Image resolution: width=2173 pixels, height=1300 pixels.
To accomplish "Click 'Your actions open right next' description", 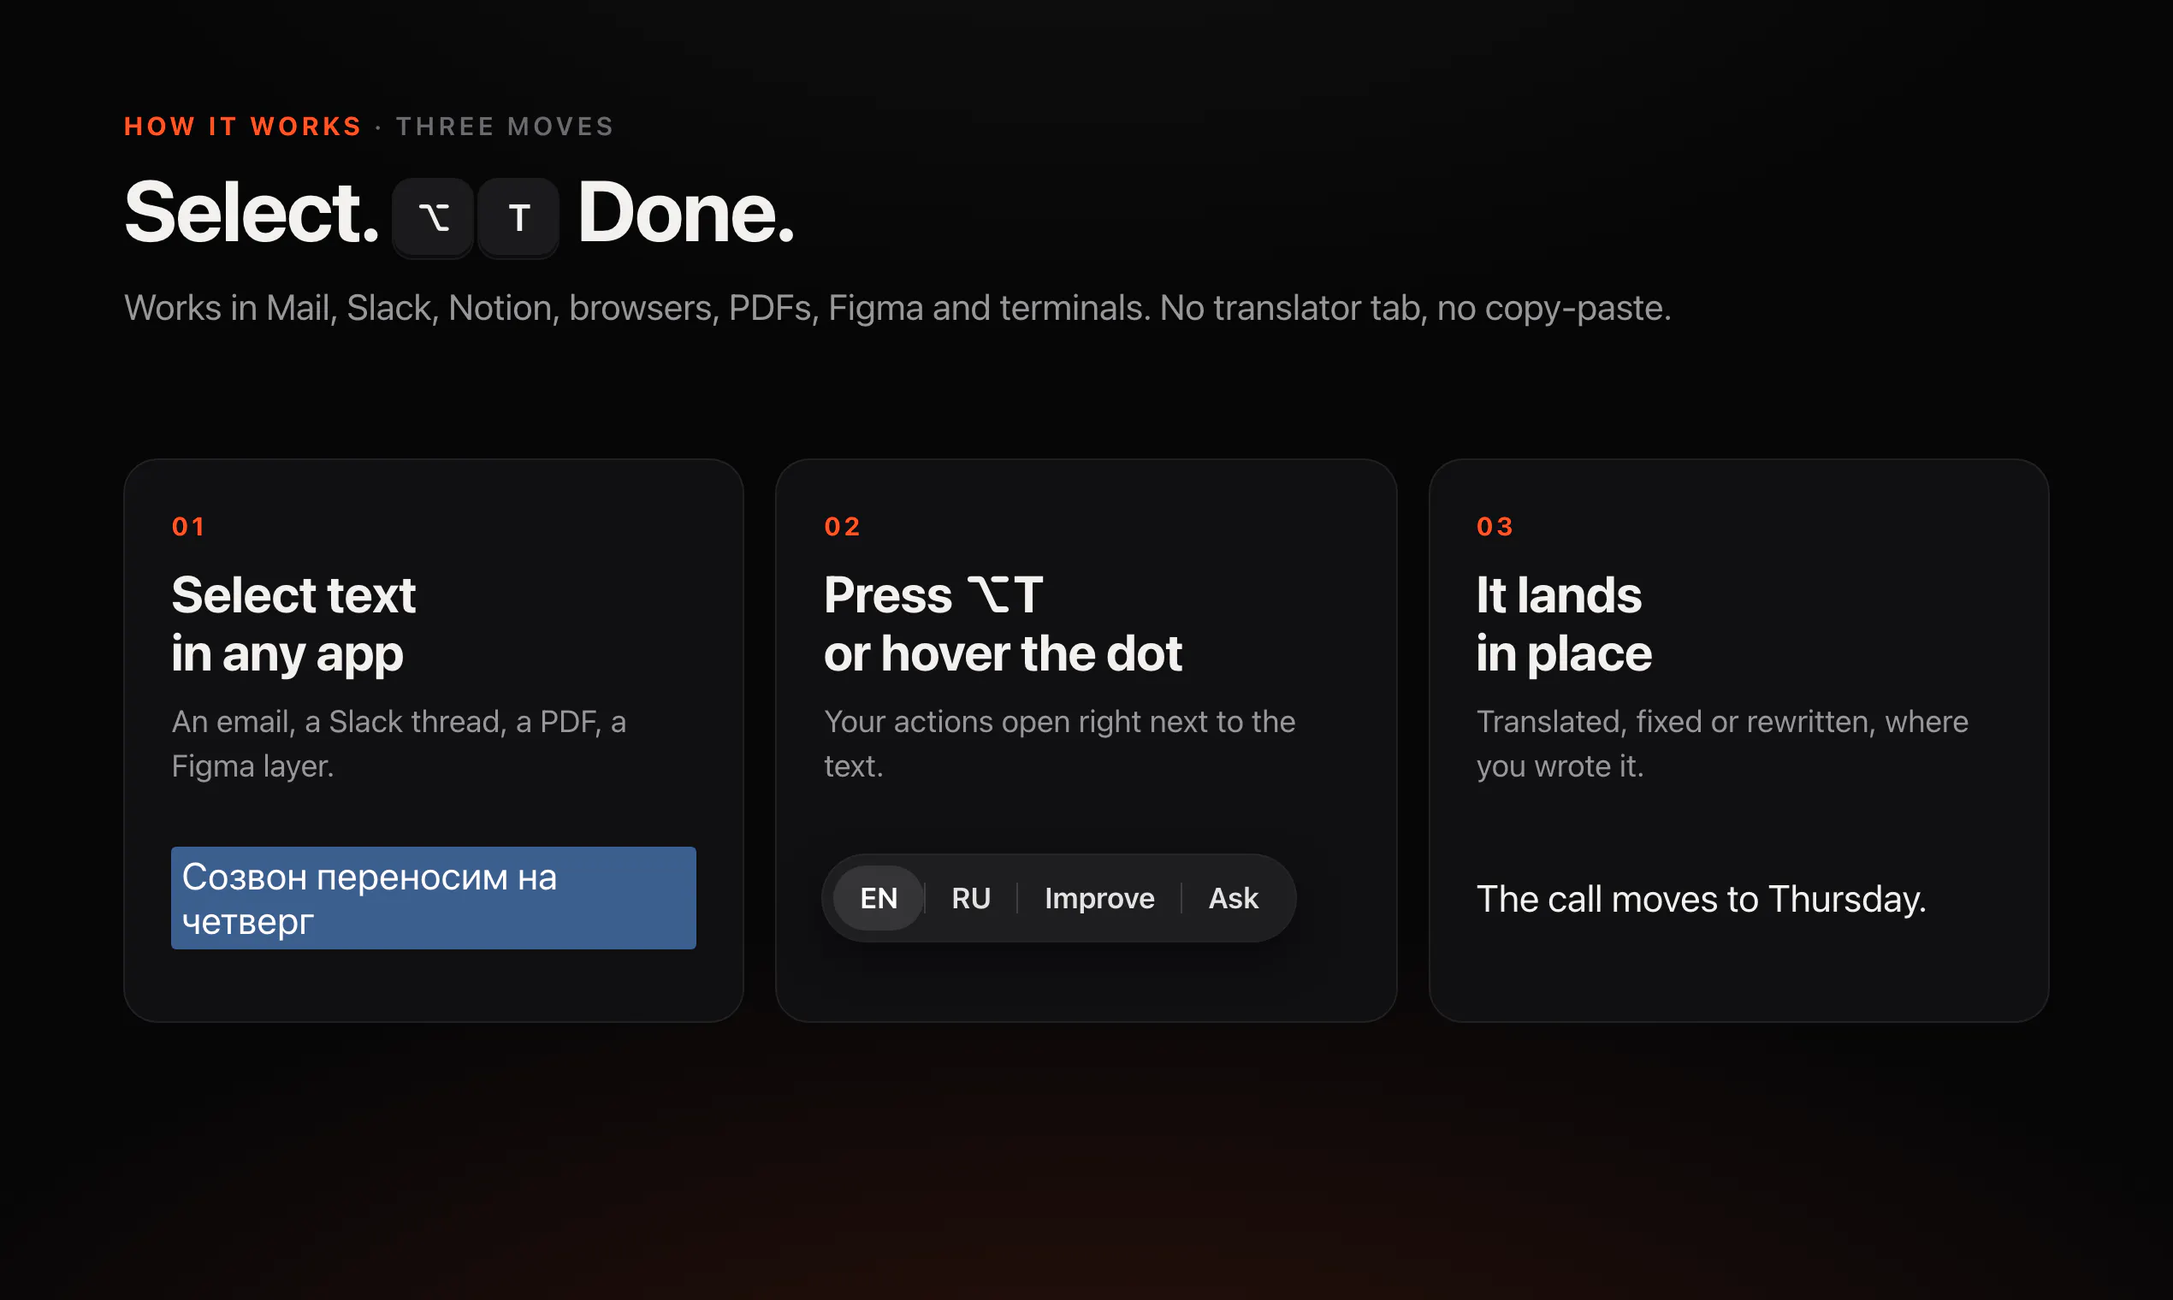I will (1059, 744).
